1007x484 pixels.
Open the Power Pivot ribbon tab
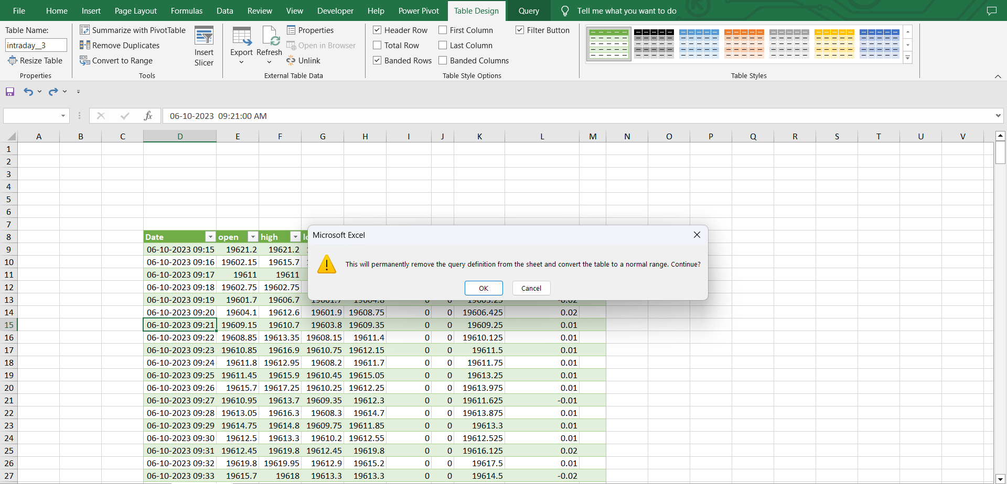coord(418,10)
